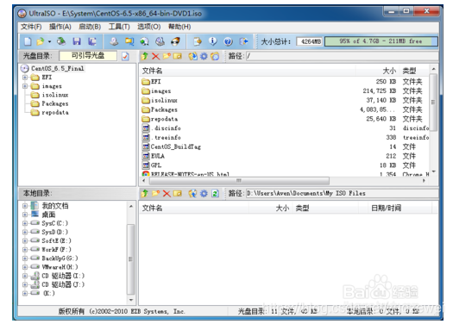This screenshot has height=324, width=453.
Task: Click the Add files document icon
Action: pos(198,41)
